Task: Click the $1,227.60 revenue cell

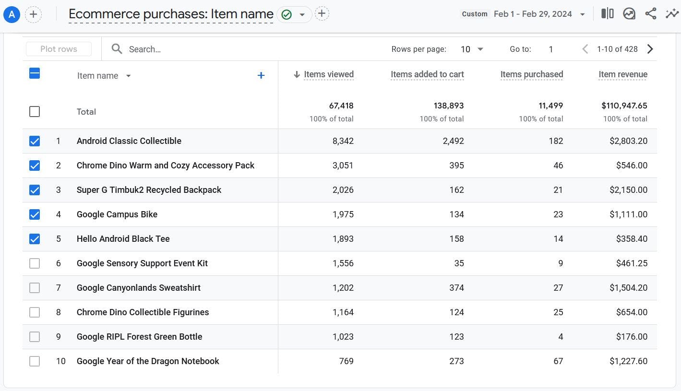Action: pos(629,361)
